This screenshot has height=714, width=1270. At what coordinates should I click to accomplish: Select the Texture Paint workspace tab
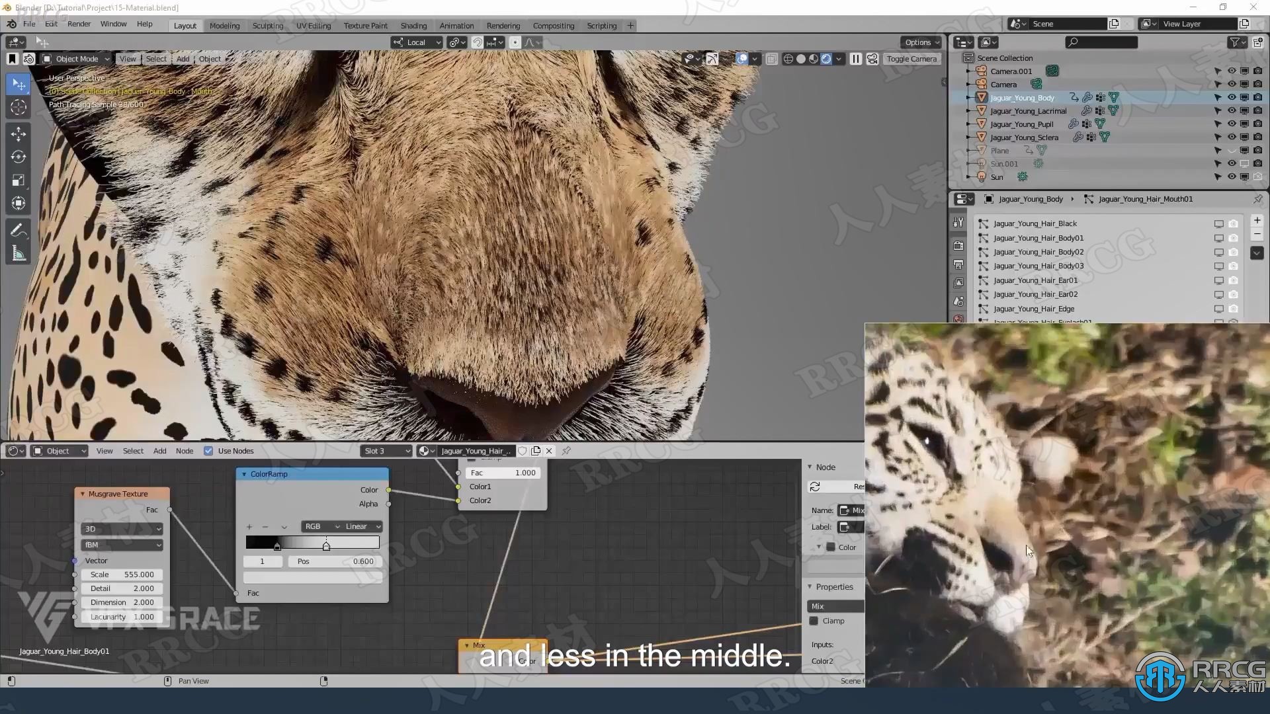click(364, 25)
